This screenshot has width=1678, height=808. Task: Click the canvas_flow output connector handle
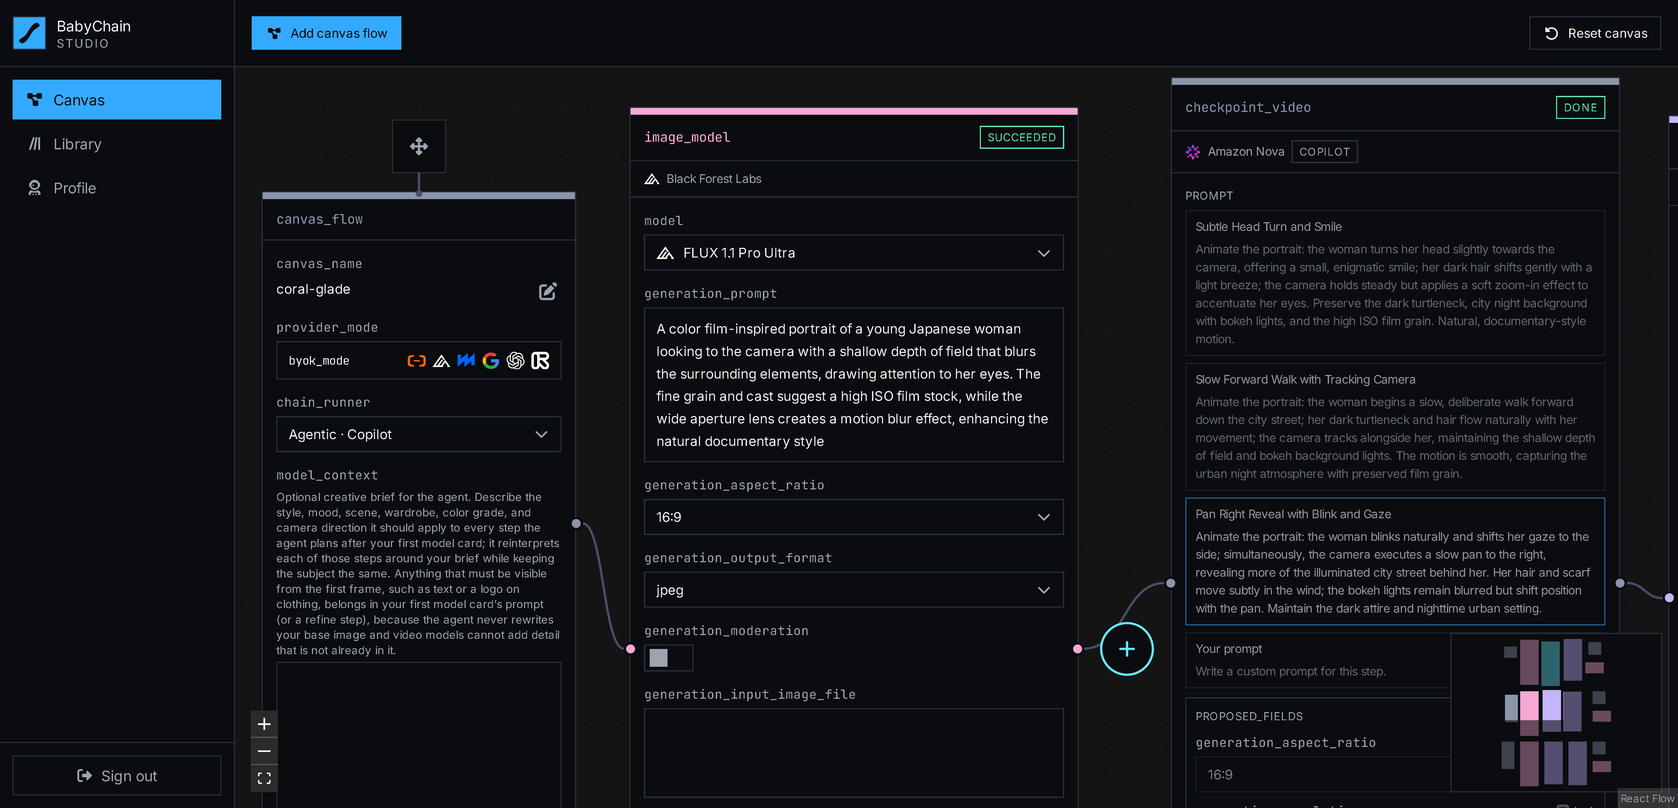pyautogui.click(x=576, y=523)
